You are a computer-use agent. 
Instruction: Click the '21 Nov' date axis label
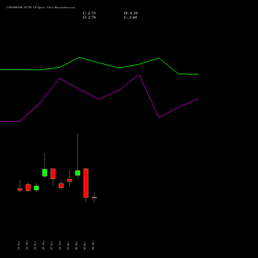point(19,246)
